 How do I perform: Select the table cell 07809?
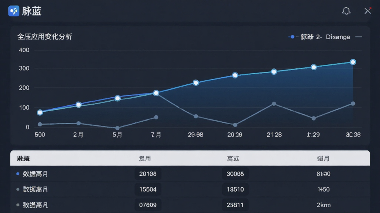coord(148,205)
